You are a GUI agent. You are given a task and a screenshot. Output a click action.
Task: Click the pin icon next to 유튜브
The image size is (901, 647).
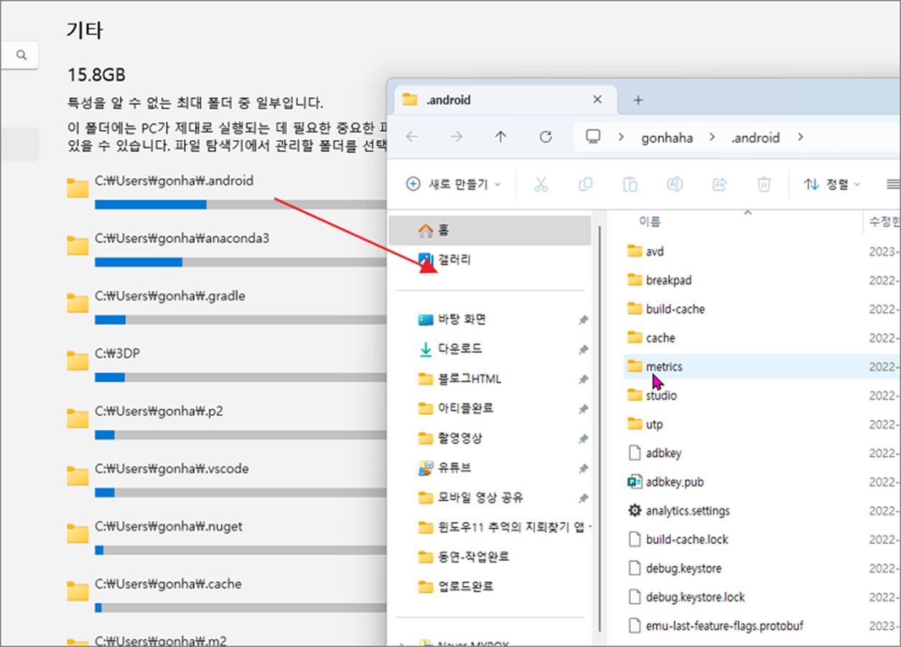(583, 469)
